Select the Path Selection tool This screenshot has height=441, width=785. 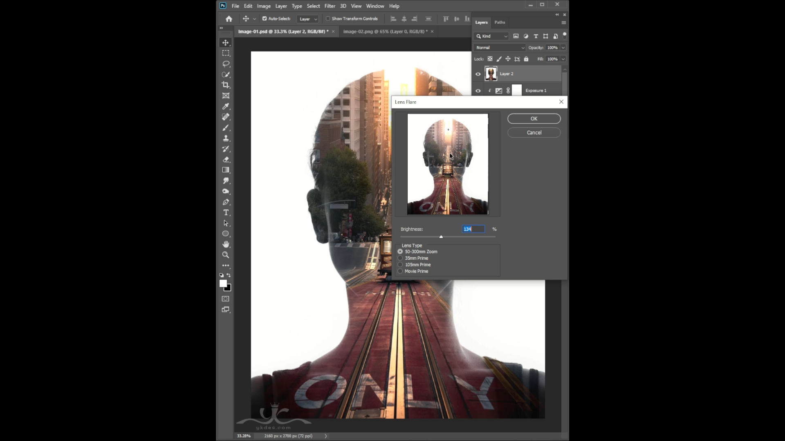[226, 223]
